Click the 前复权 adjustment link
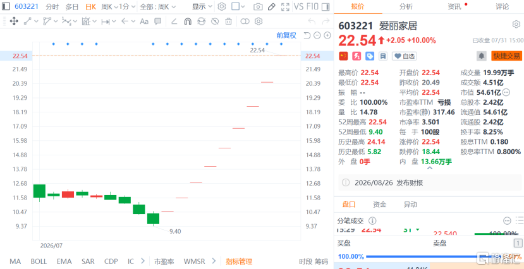This screenshot has width=524, height=269. 286,35
